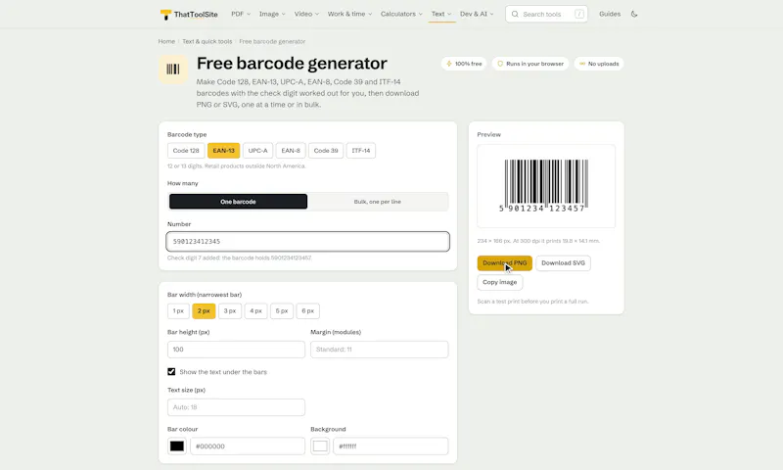
Task: Click the 100% free badge
Action: [x=464, y=64]
